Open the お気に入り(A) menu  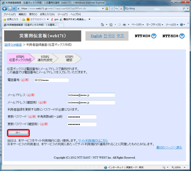[47, 14]
